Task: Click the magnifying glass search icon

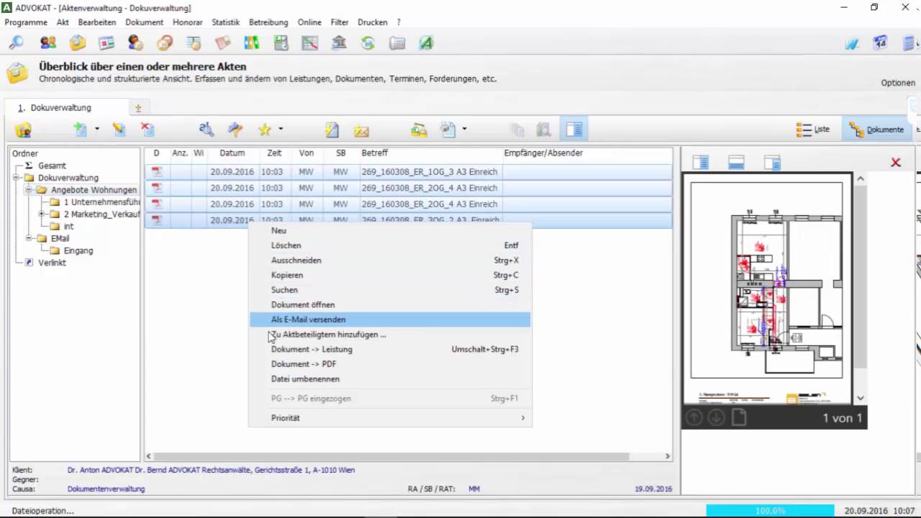Action: click(16, 43)
